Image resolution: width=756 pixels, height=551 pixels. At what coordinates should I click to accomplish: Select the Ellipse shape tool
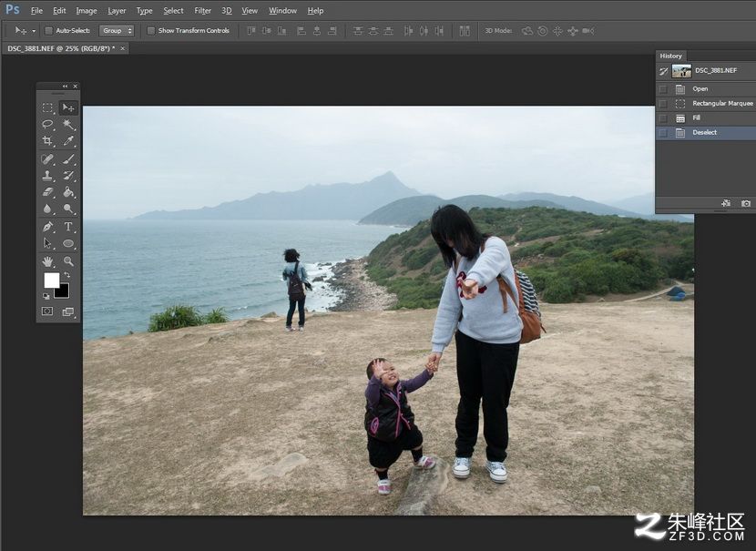pos(68,243)
